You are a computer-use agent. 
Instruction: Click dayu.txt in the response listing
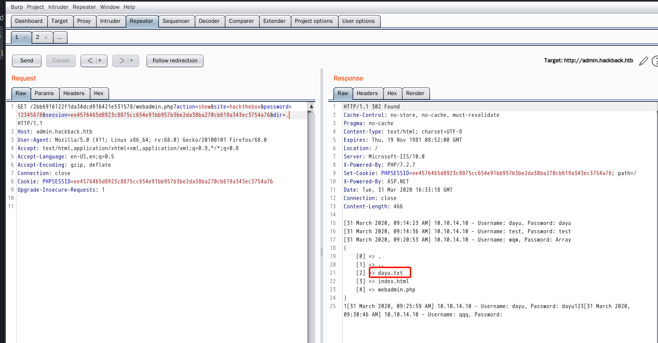(x=390, y=273)
